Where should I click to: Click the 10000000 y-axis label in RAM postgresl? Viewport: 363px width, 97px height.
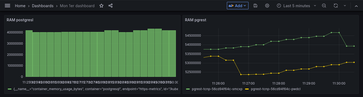click(x=15, y=66)
